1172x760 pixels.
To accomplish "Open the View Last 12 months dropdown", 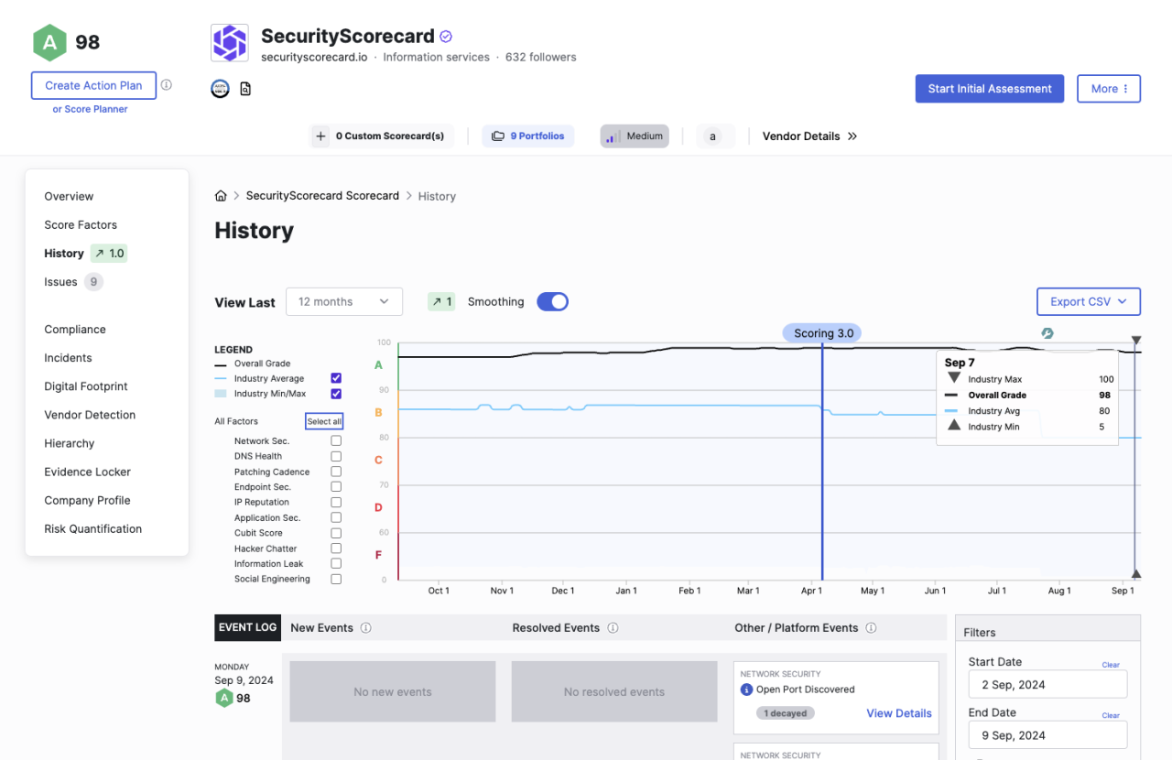I will pyautogui.click(x=344, y=301).
